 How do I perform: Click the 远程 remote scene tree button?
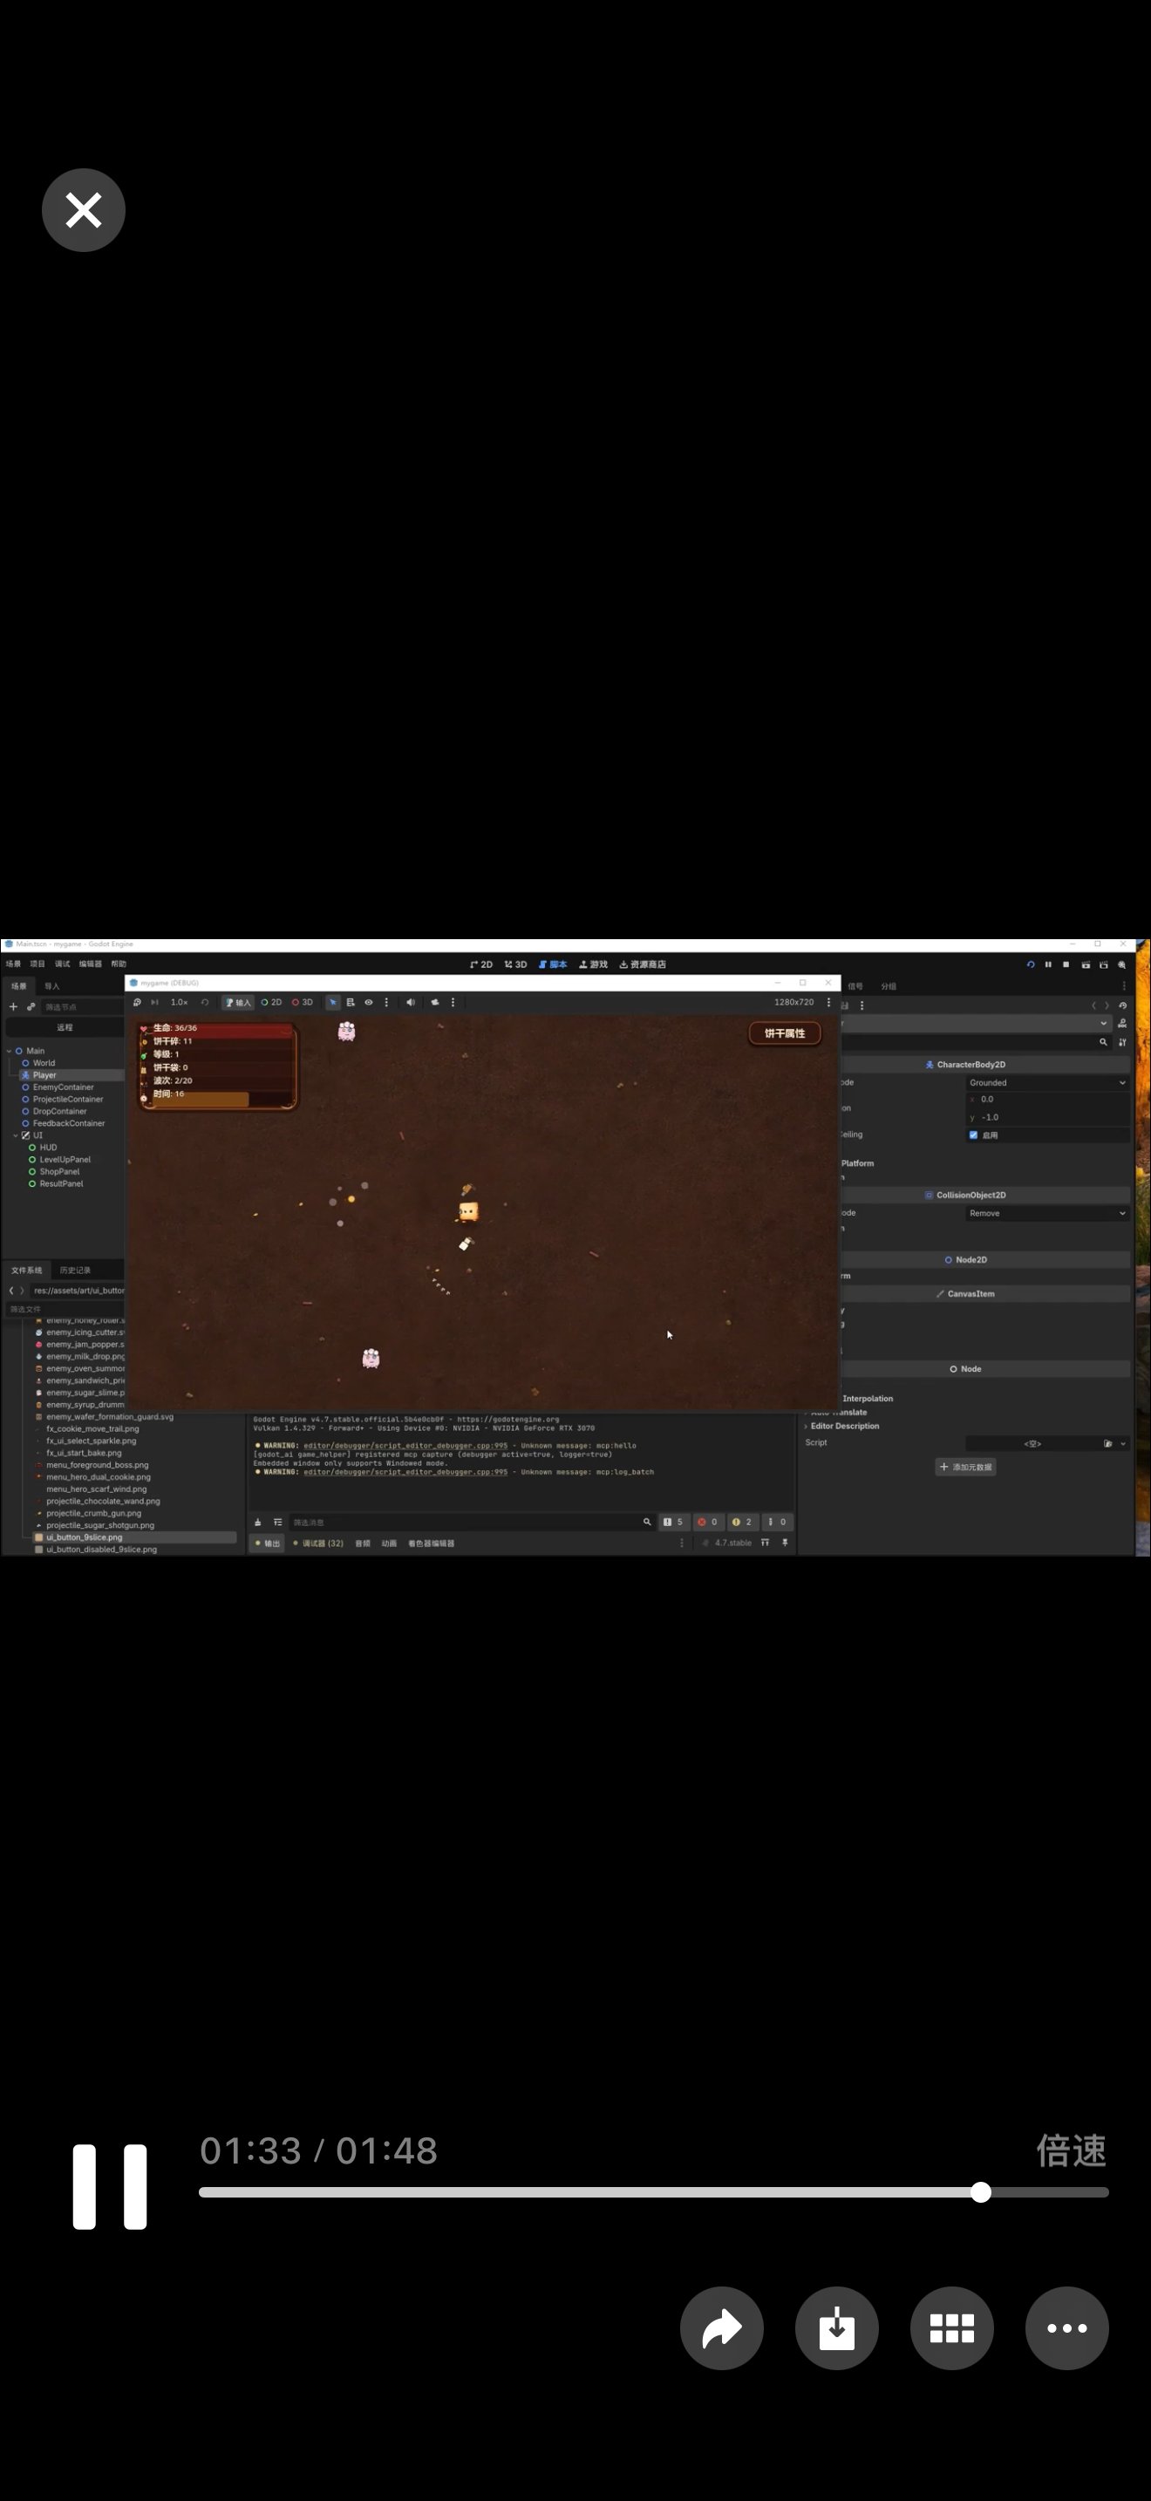pyautogui.click(x=64, y=1027)
